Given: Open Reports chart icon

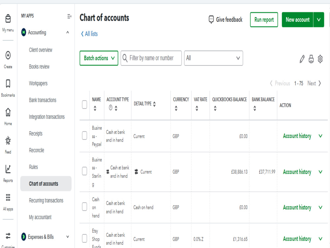Looking at the screenshot, I should click(8, 169).
